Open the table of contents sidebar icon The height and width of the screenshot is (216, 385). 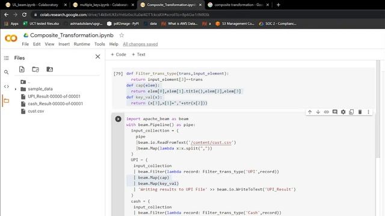(7, 58)
